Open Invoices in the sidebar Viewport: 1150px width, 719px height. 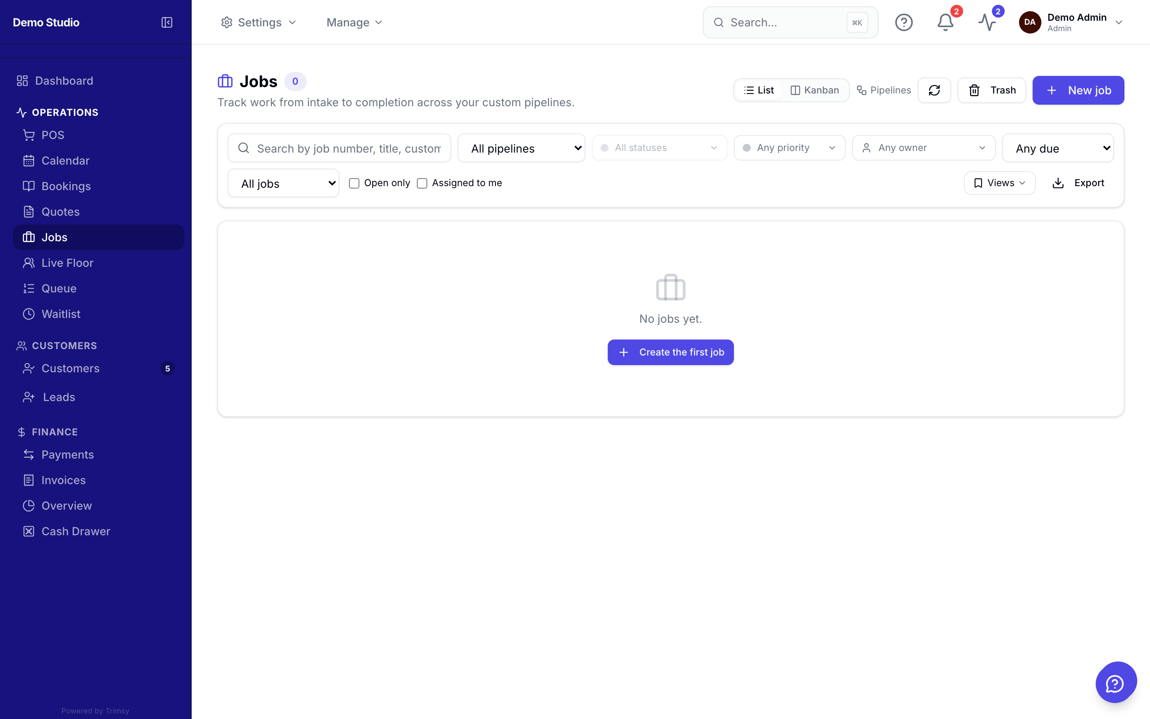click(x=97, y=480)
